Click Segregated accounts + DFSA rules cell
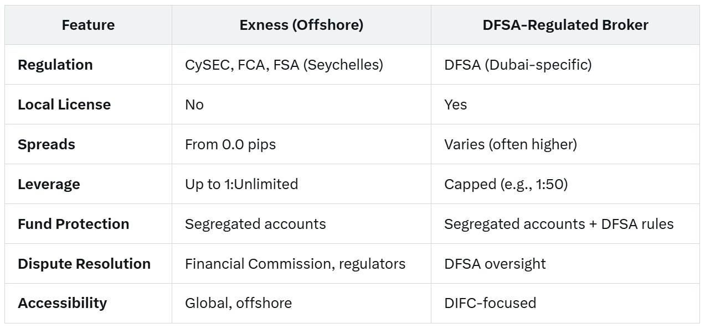Viewport: 705px width, 329px height. 559,224
